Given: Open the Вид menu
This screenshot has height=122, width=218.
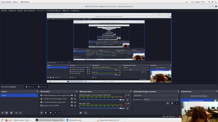Looking at the screenshot, I should pos(20,11).
